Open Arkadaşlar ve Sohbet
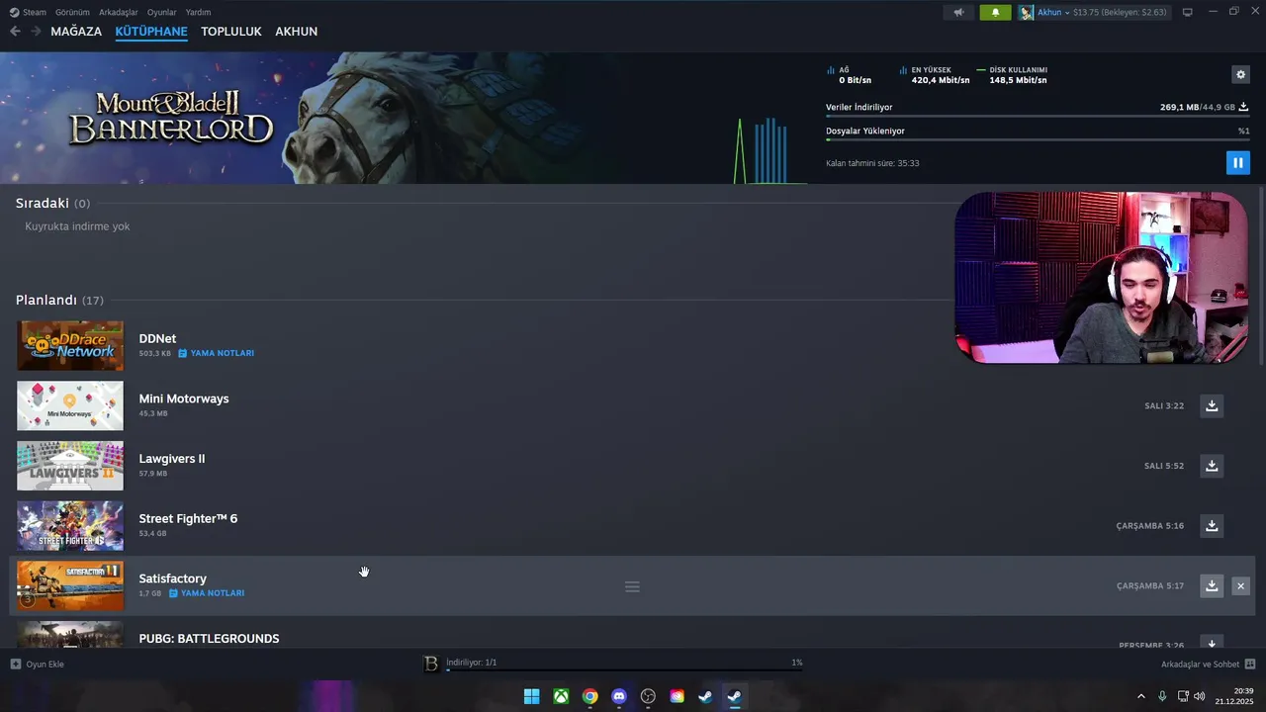Image resolution: width=1266 pixels, height=712 pixels. (x=1209, y=664)
